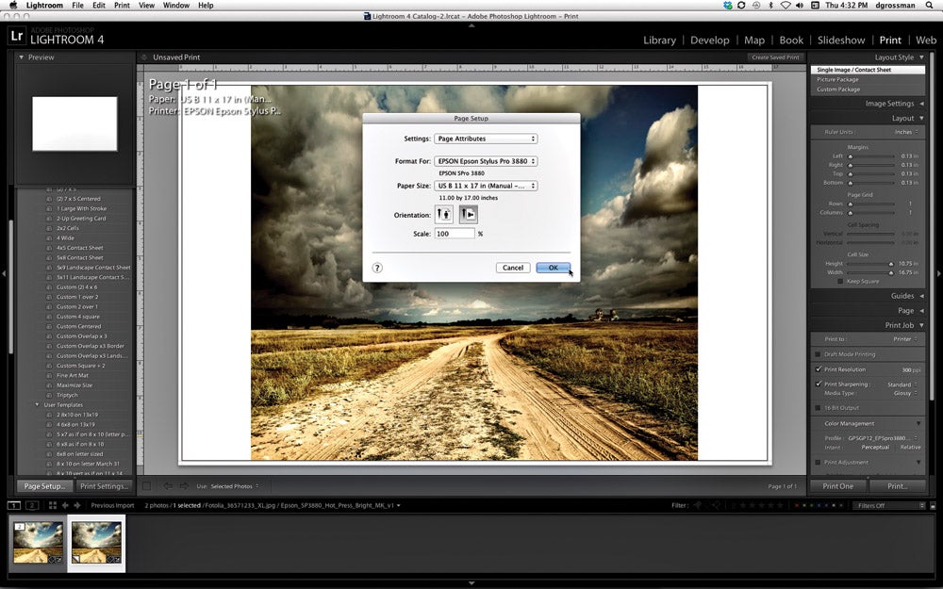Filter by yellow color label
The height and width of the screenshot is (589, 943).
pos(806,505)
